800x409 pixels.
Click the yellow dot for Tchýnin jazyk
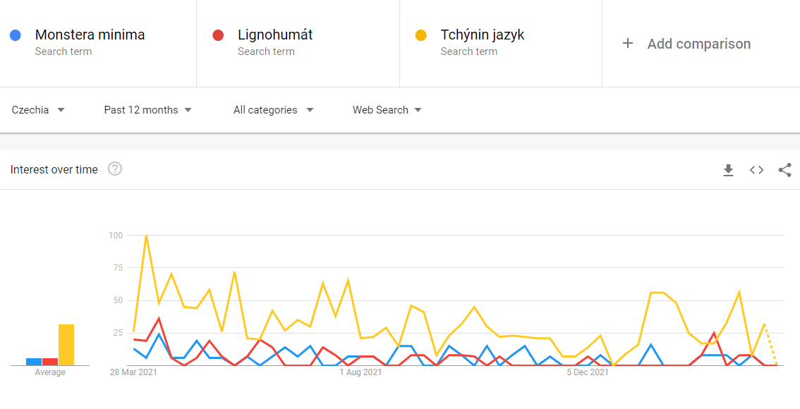pos(421,35)
